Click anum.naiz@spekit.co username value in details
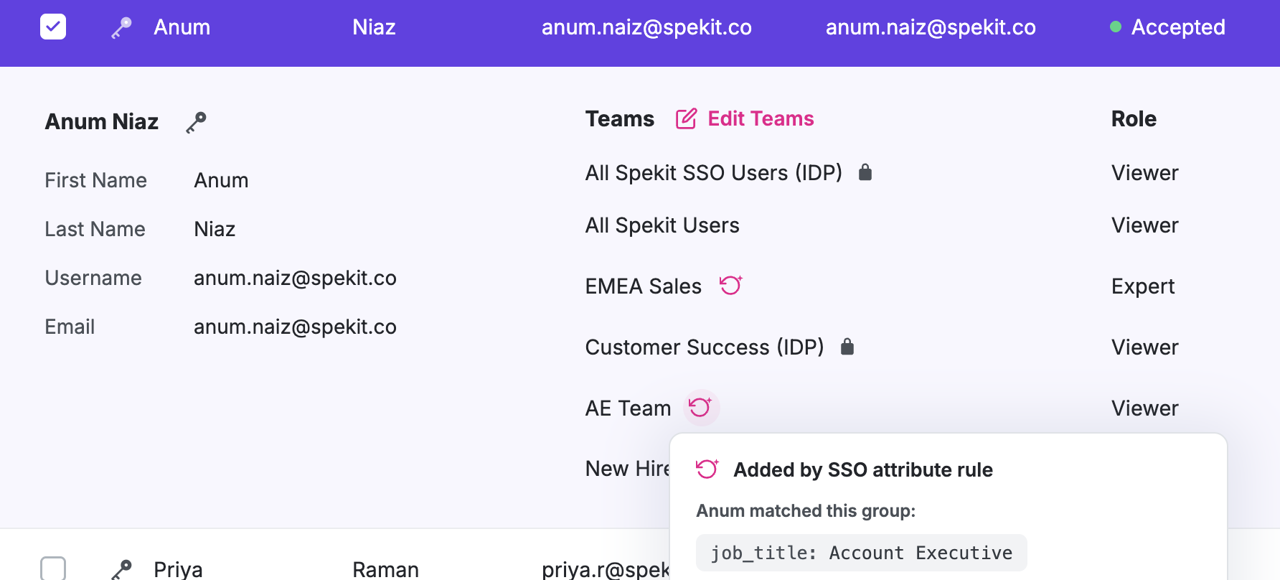The width and height of the screenshot is (1280, 580). click(295, 278)
